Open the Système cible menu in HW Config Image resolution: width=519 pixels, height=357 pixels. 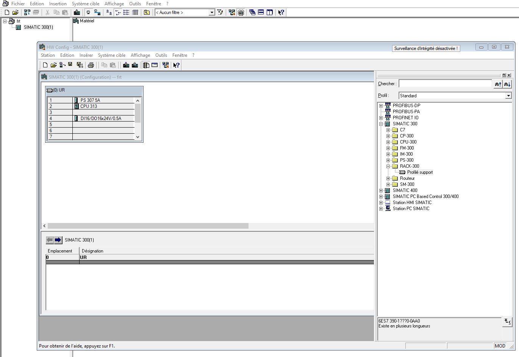(x=112, y=55)
